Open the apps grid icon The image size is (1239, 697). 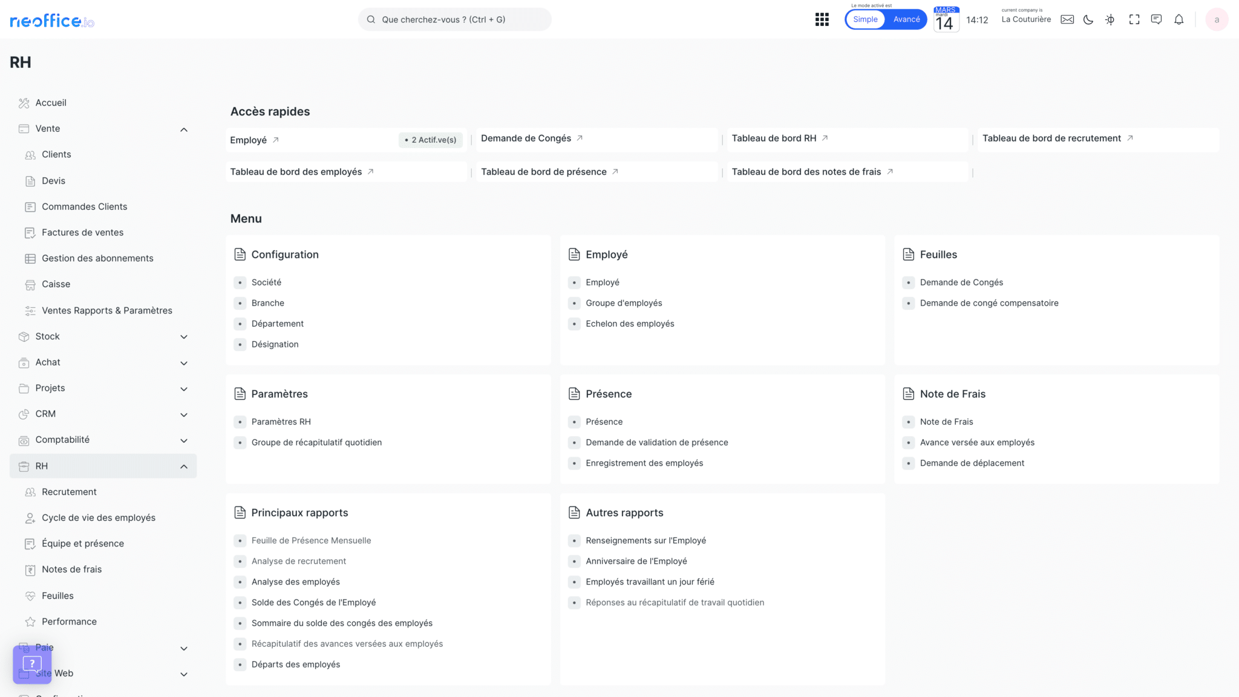point(822,19)
